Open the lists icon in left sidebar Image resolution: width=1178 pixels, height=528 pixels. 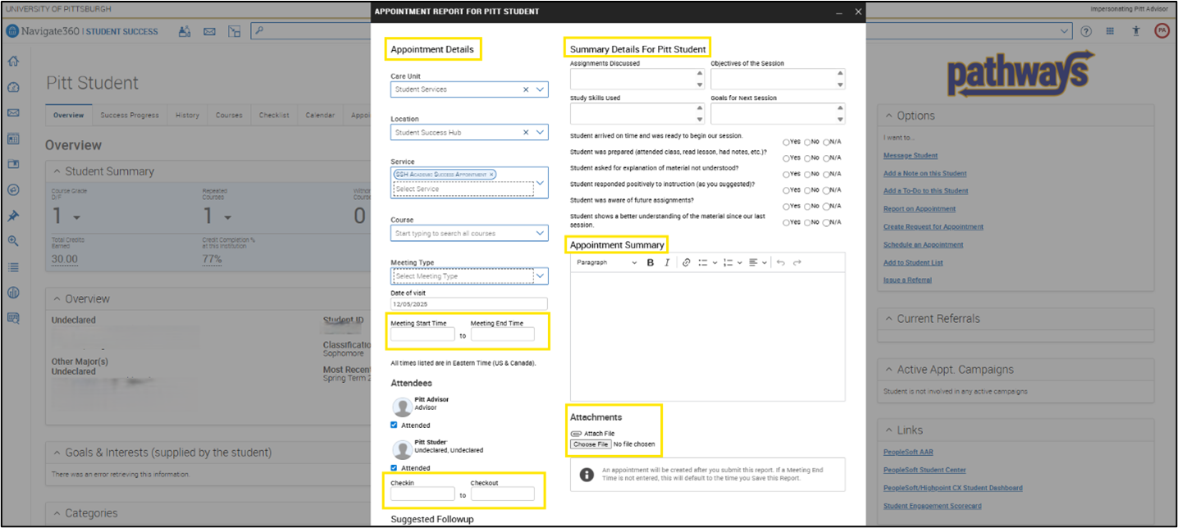[13, 267]
